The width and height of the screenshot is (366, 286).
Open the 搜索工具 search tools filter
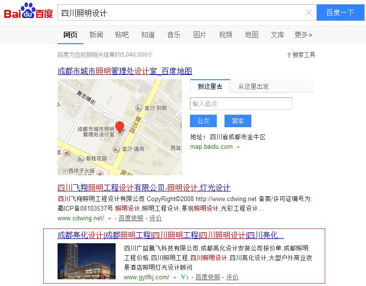[x=301, y=55]
